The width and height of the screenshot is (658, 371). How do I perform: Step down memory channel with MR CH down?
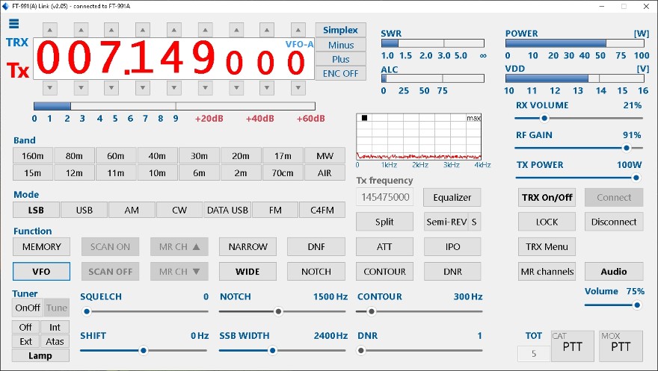[179, 271]
